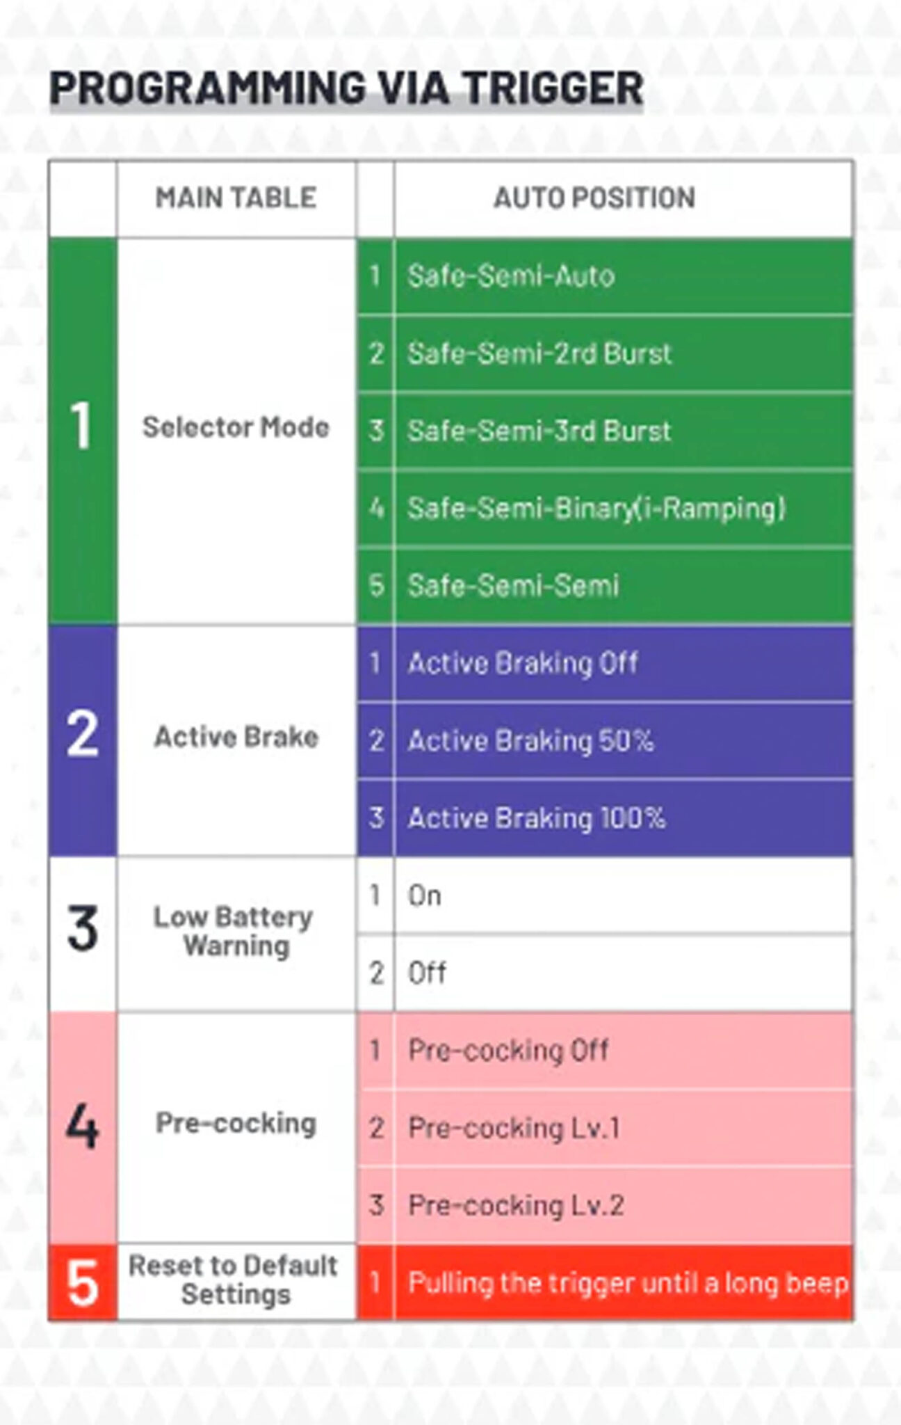This screenshot has height=1425, width=901.
Task: Select the AUTO POSITION column header
Action: (x=594, y=198)
